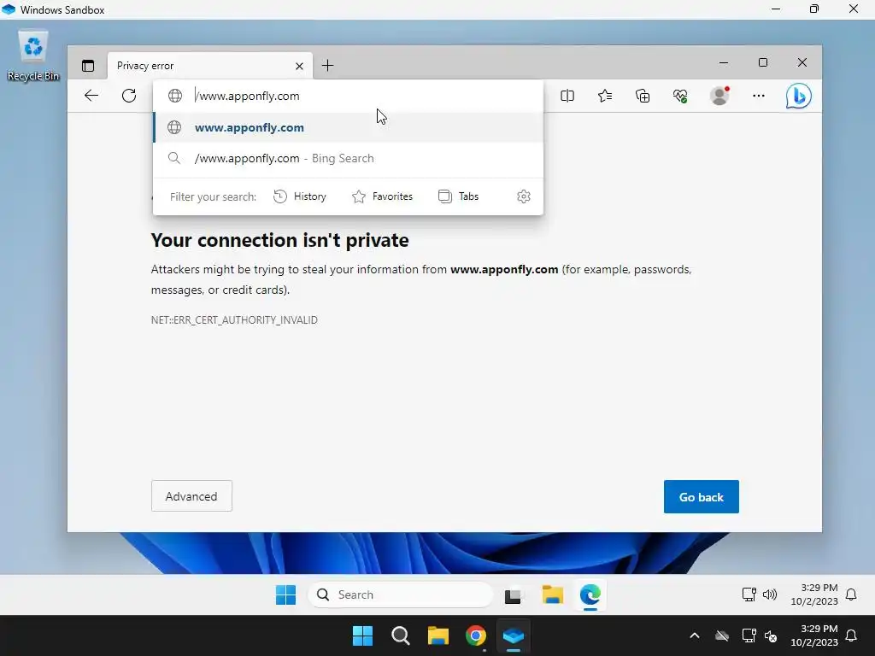Viewport: 875px width, 656px height.
Task: Open sandbox clock showing 3:29 PM
Action: point(814,594)
